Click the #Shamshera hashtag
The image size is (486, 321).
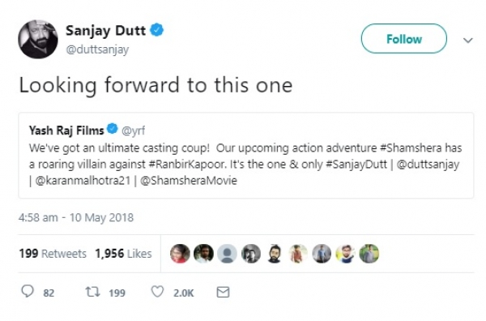(411, 148)
